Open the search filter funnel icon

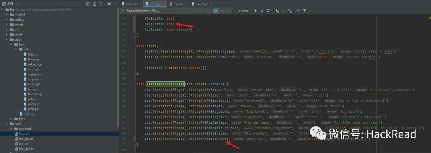(304, 11)
